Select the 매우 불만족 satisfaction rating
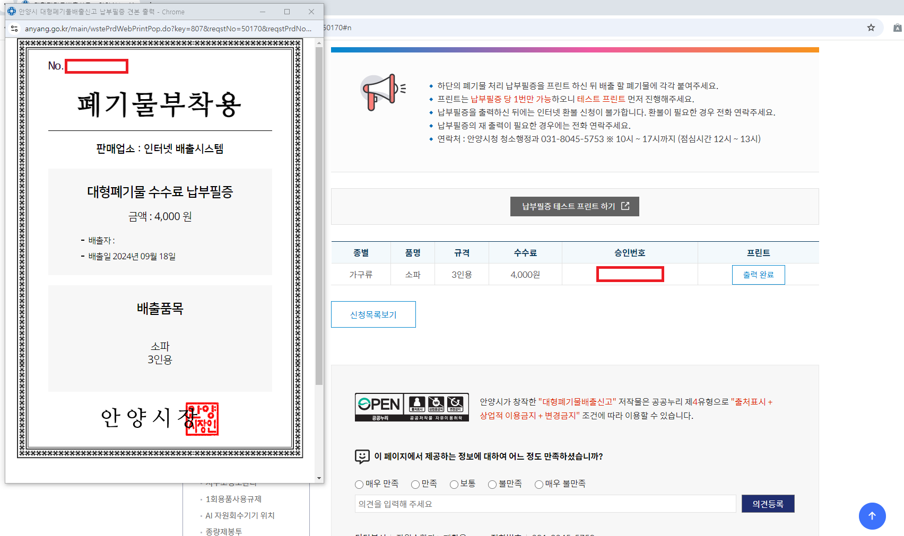 pyautogui.click(x=538, y=484)
